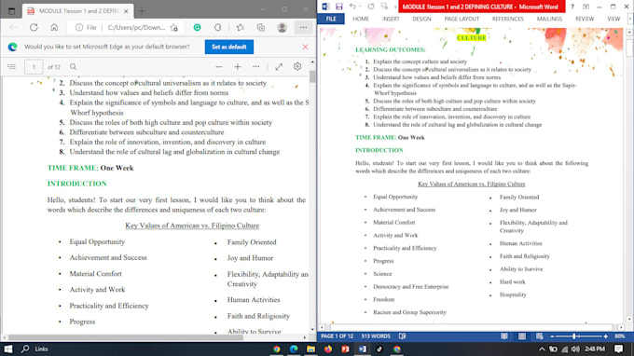Open the FILE tab in Word
The image size is (634, 356).
(x=331, y=19)
